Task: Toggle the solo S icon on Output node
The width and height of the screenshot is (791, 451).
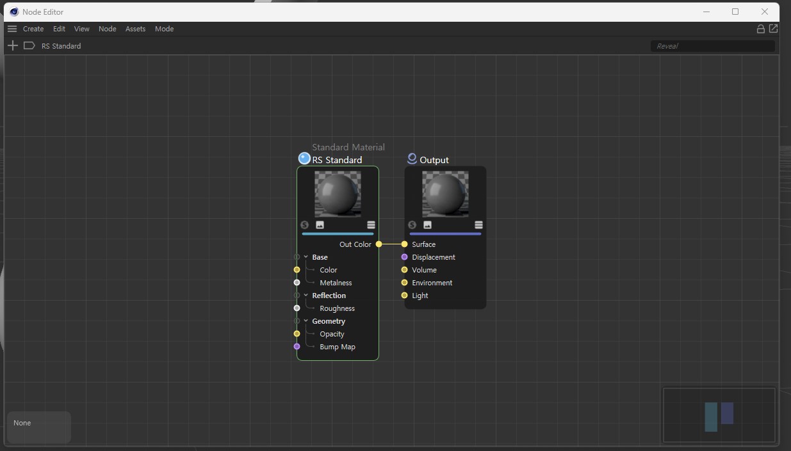Action: pos(412,225)
